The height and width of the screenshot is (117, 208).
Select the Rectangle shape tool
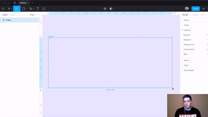23,9
